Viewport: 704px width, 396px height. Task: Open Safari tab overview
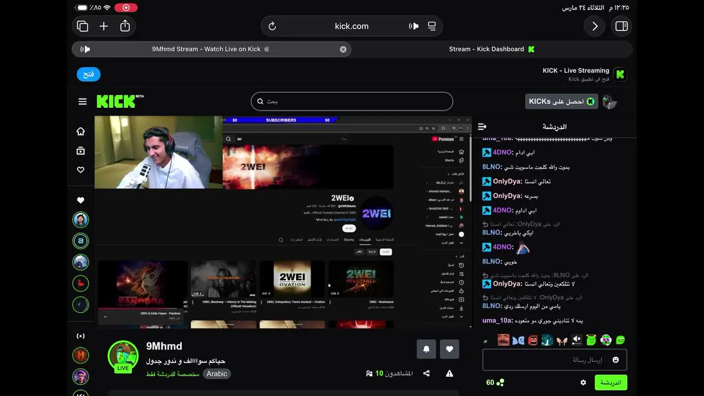click(82, 26)
